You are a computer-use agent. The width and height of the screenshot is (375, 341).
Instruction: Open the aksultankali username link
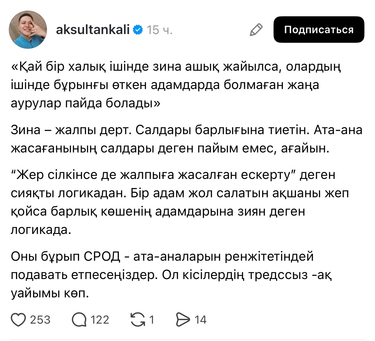[93, 30]
